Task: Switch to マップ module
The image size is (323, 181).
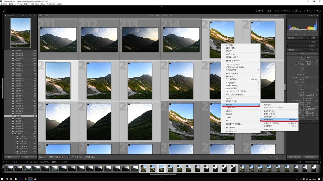Action: click(277, 11)
